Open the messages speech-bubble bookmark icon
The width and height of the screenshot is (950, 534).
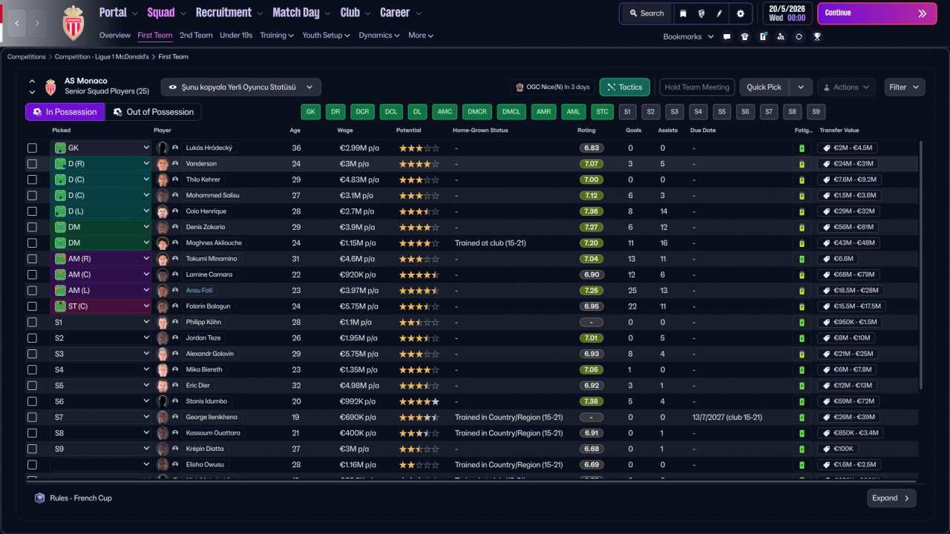727,36
